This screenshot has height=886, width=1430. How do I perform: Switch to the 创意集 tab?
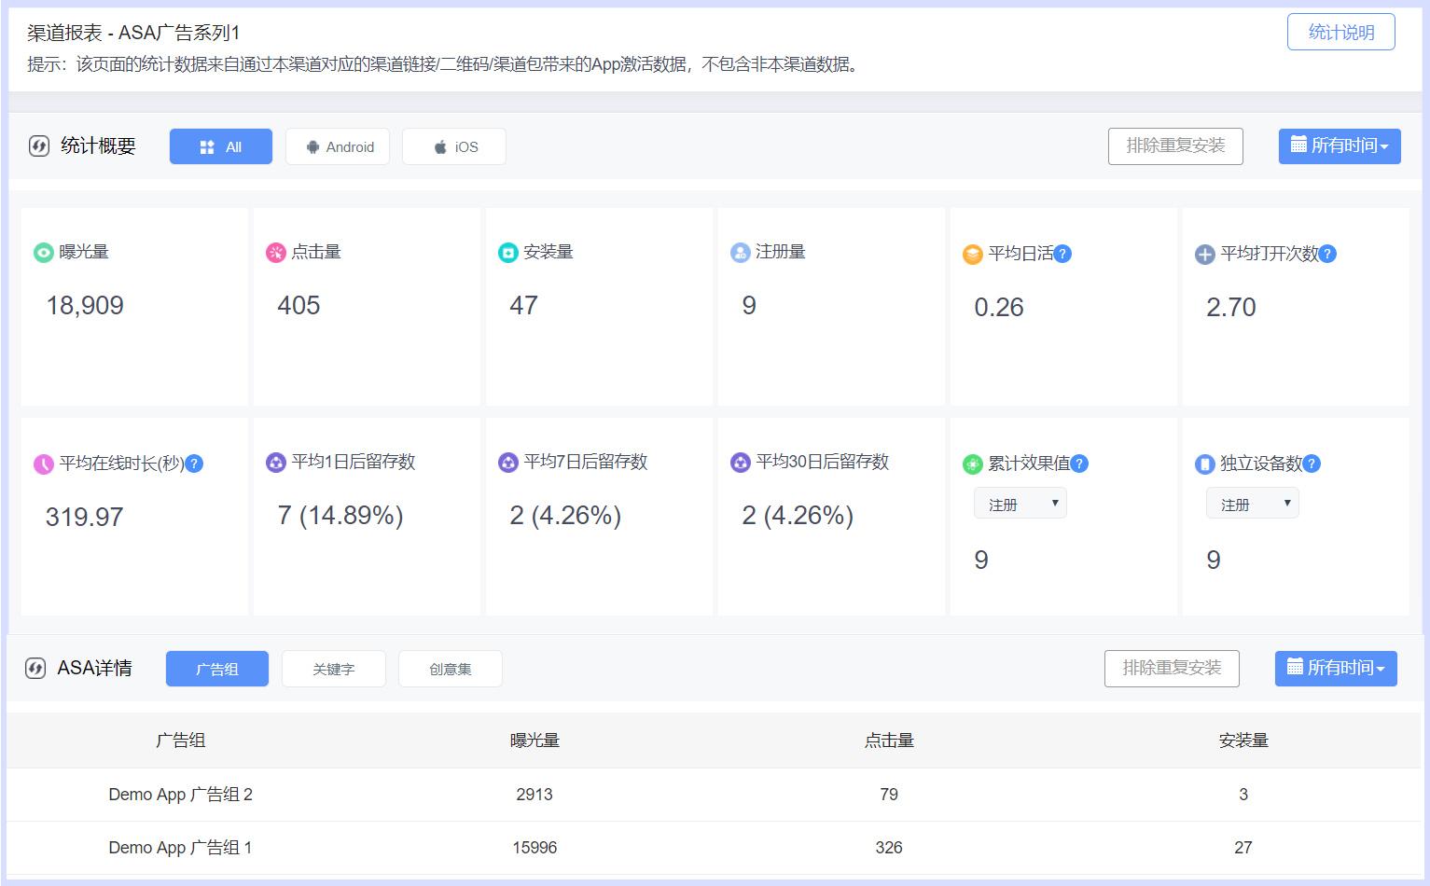tap(450, 668)
